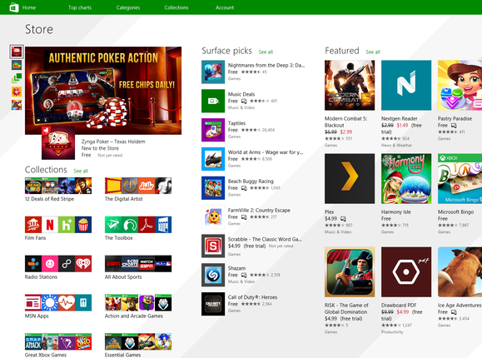Open the RISK game tile
The width and height of the screenshot is (482, 358).
coord(350,272)
